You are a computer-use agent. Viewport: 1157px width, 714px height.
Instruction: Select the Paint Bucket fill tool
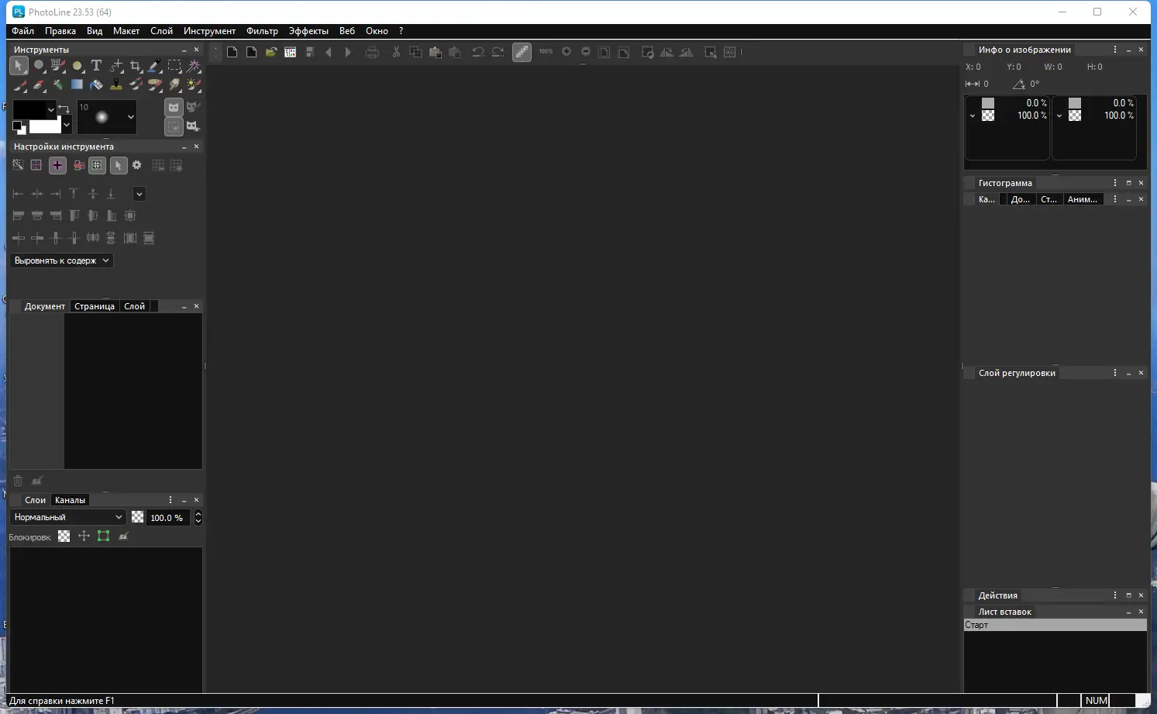tap(96, 85)
